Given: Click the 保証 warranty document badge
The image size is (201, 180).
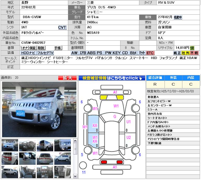Looking at the screenshot, I should (33, 48).
